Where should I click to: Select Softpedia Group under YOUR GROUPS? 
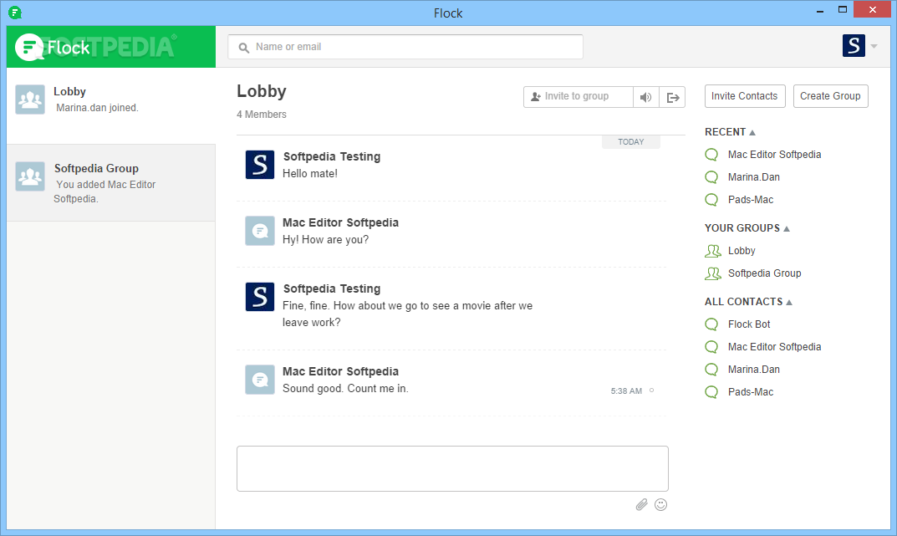click(764, 273)
